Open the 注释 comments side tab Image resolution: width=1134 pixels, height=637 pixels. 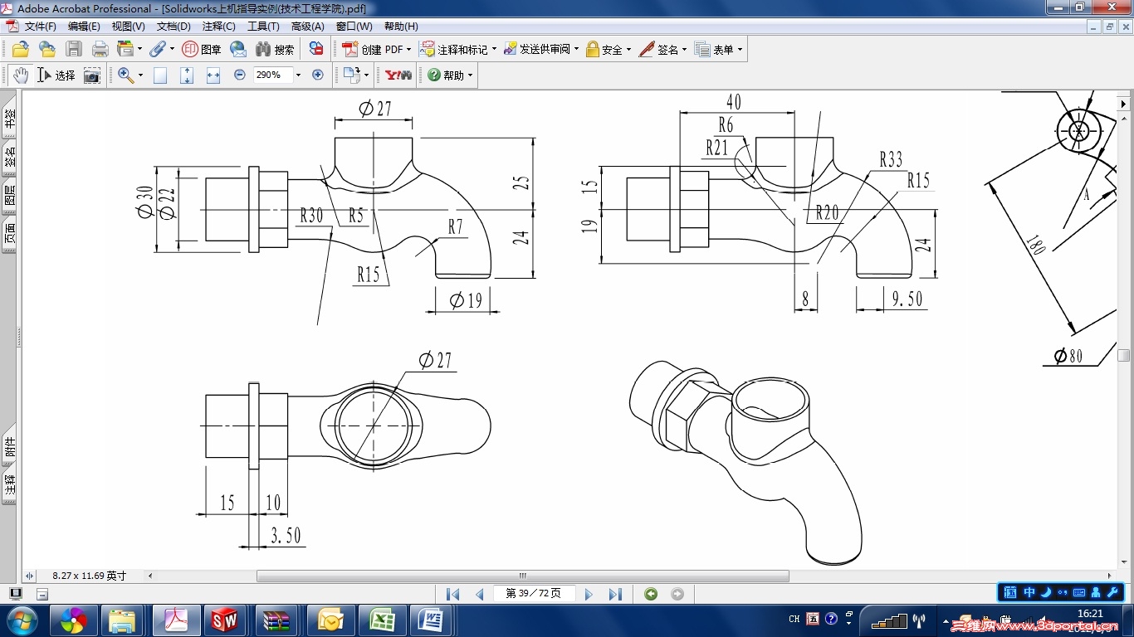click(10, 485)
